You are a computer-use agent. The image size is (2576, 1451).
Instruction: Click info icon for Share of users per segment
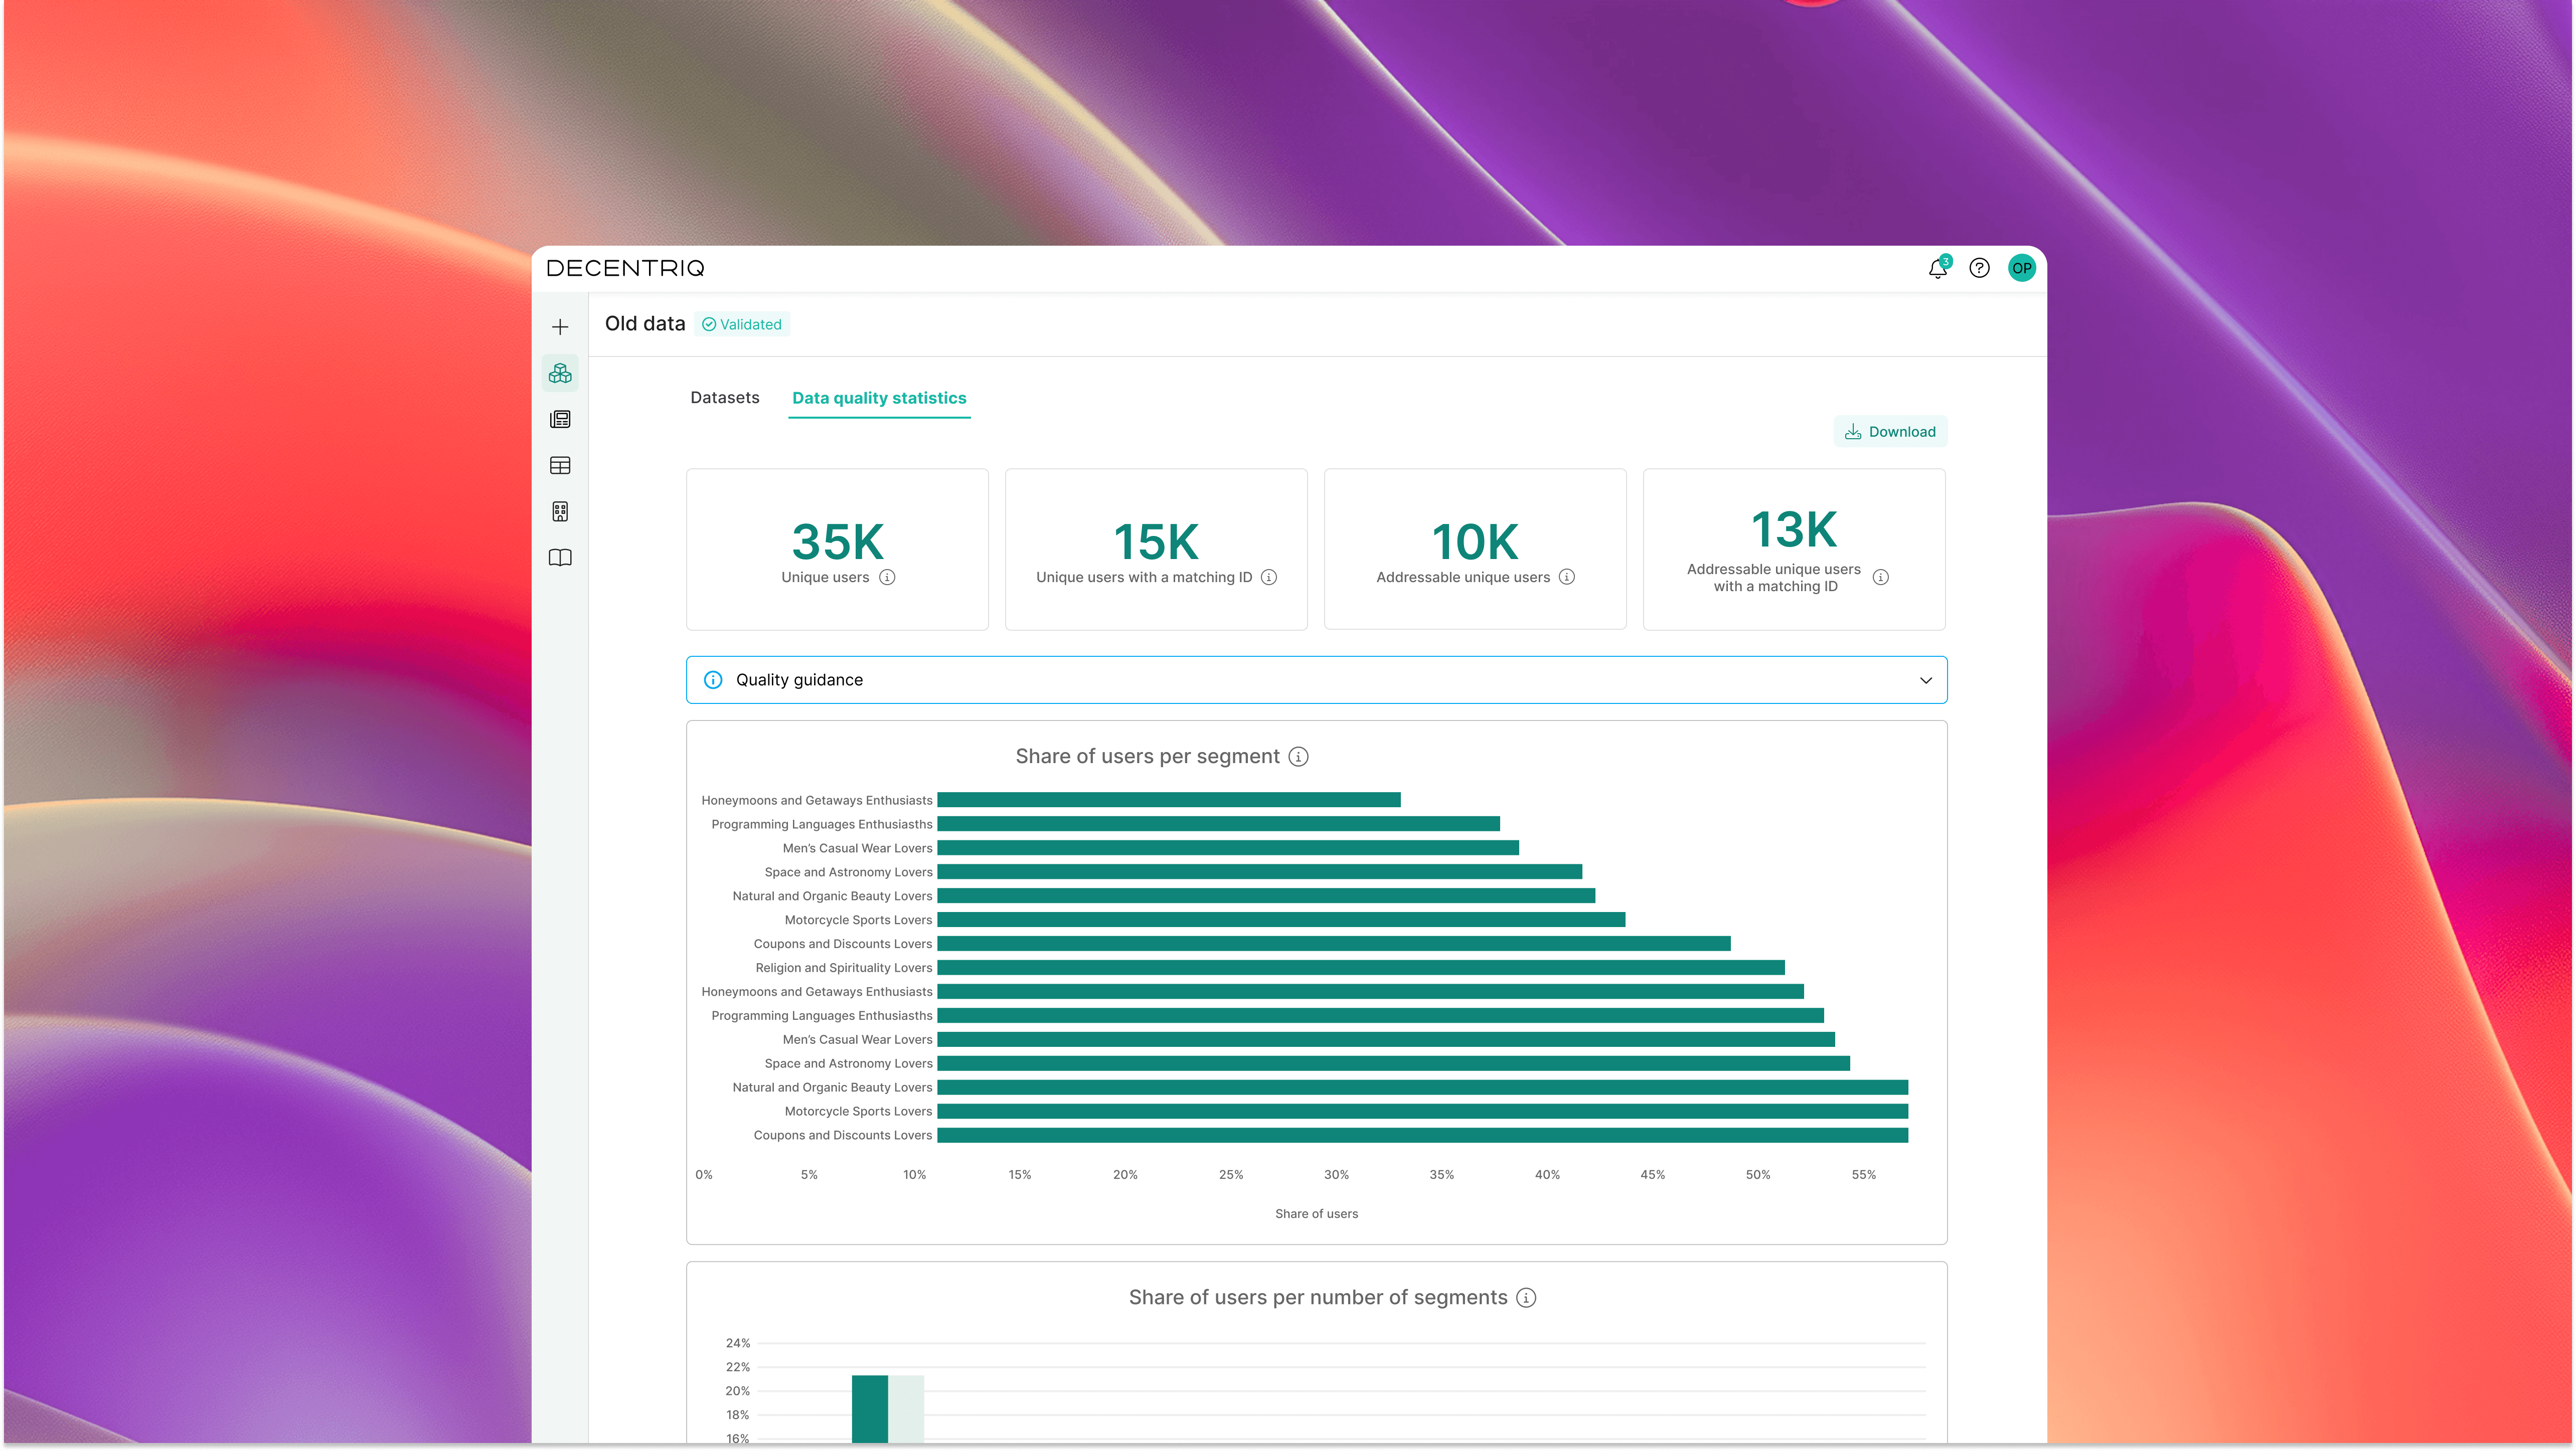coord(1298,757)
